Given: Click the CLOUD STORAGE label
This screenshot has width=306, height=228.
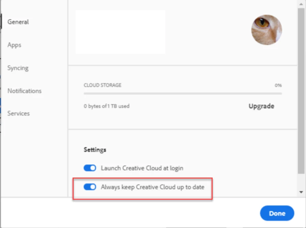Looking at the screenshot, I should (x=103, y=85).
